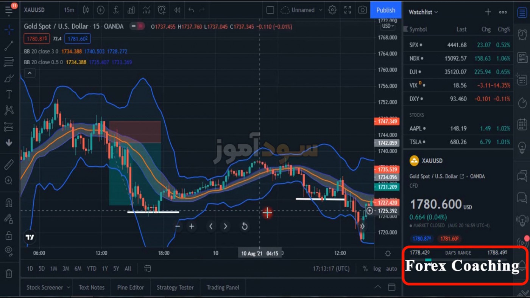Toggle the watchlist panel sidebar icon

[x=522, y=12]
